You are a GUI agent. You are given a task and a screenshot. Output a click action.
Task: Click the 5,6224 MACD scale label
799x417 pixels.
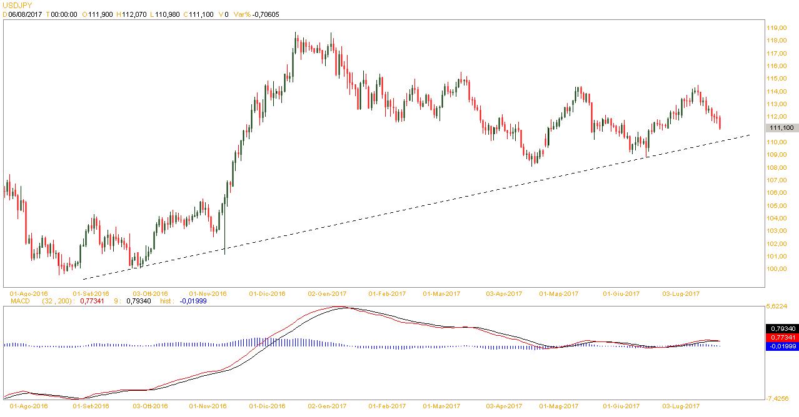click(x=780, y=307)
